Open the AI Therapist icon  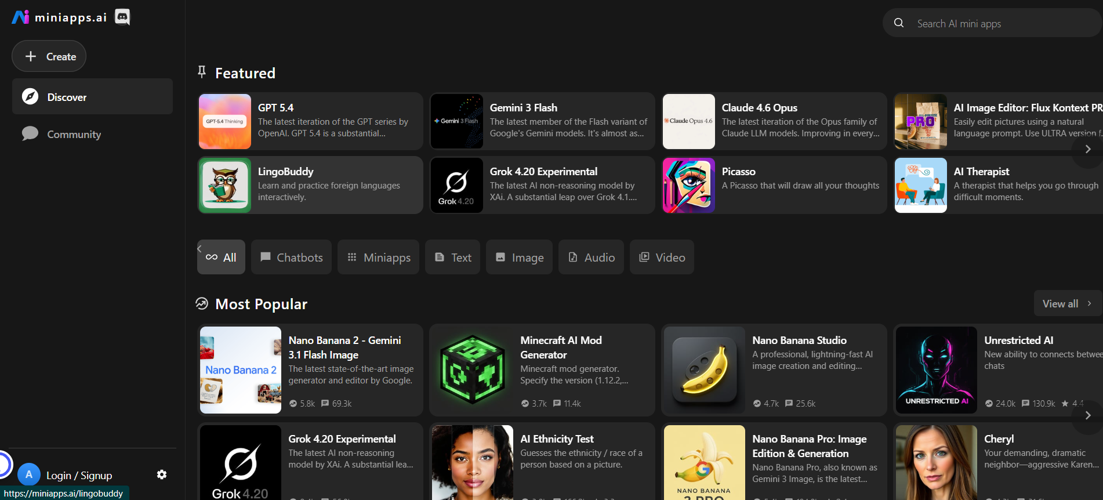pyautogui.click(x=921, y=185)
